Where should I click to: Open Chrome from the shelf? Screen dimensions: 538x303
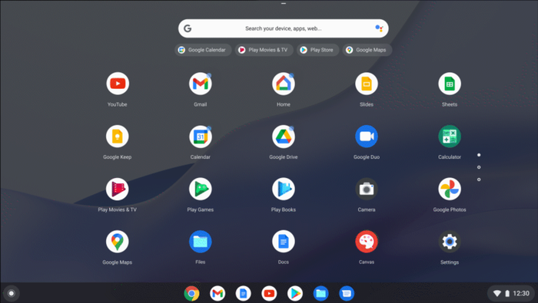pos(191,294)
